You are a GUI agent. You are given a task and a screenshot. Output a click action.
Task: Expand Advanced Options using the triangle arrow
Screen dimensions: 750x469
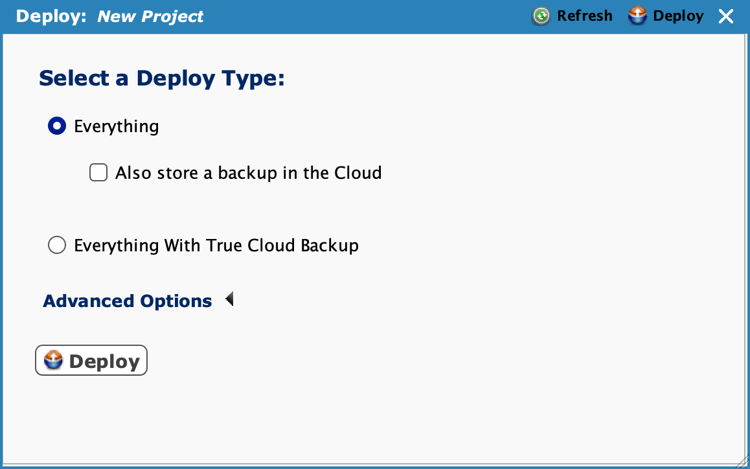point(229,300)
